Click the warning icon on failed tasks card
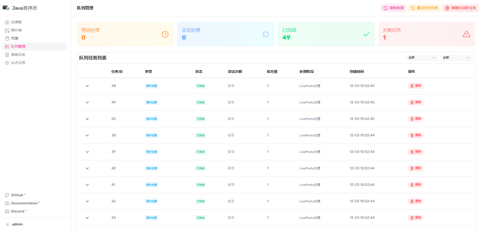 point(466,34)
